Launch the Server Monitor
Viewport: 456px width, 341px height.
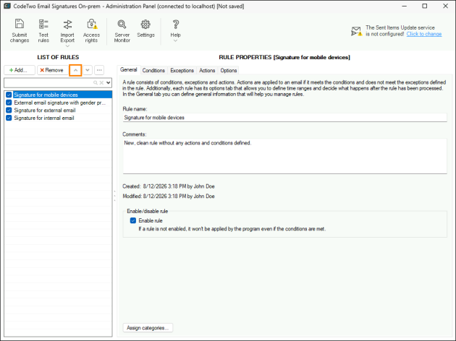pos(122,31)
